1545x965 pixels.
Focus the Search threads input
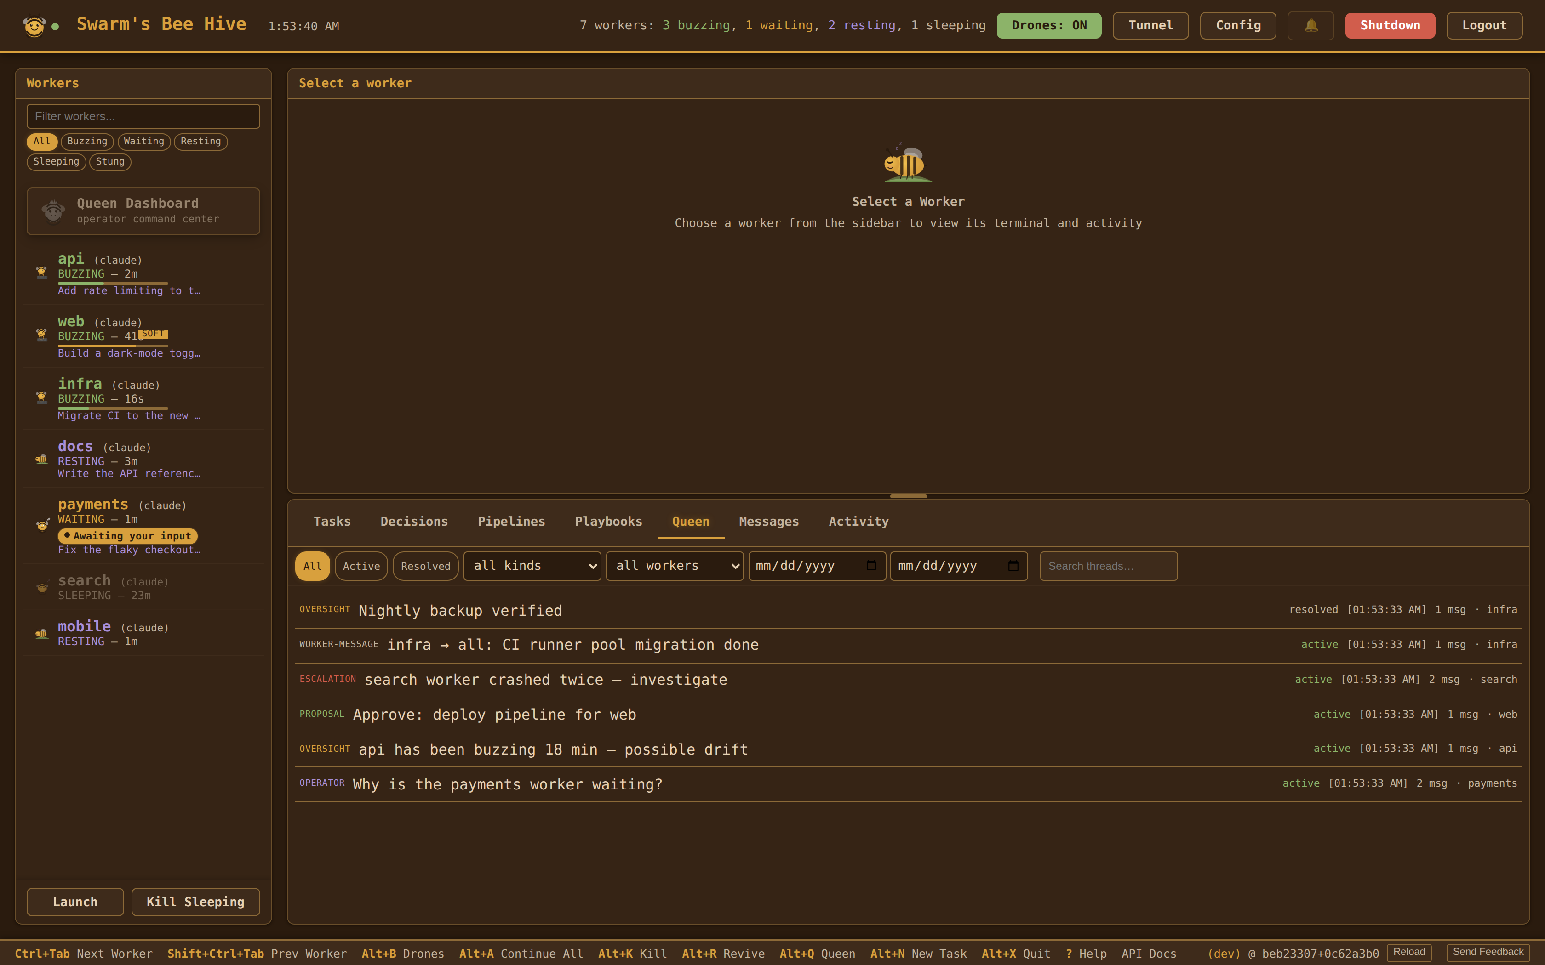click(x=1108, y=566)
